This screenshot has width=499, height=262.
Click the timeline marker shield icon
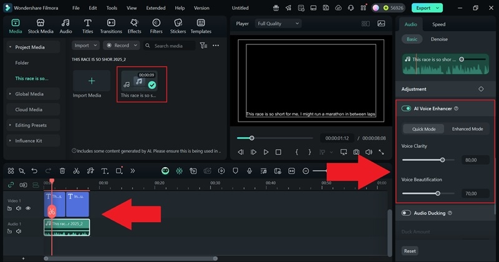tap(235, 171)
